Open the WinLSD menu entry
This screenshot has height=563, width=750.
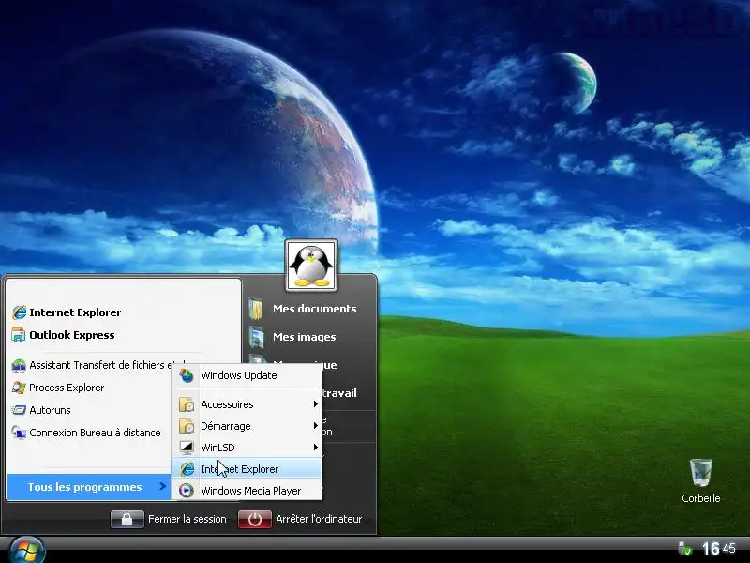[247, 448]
